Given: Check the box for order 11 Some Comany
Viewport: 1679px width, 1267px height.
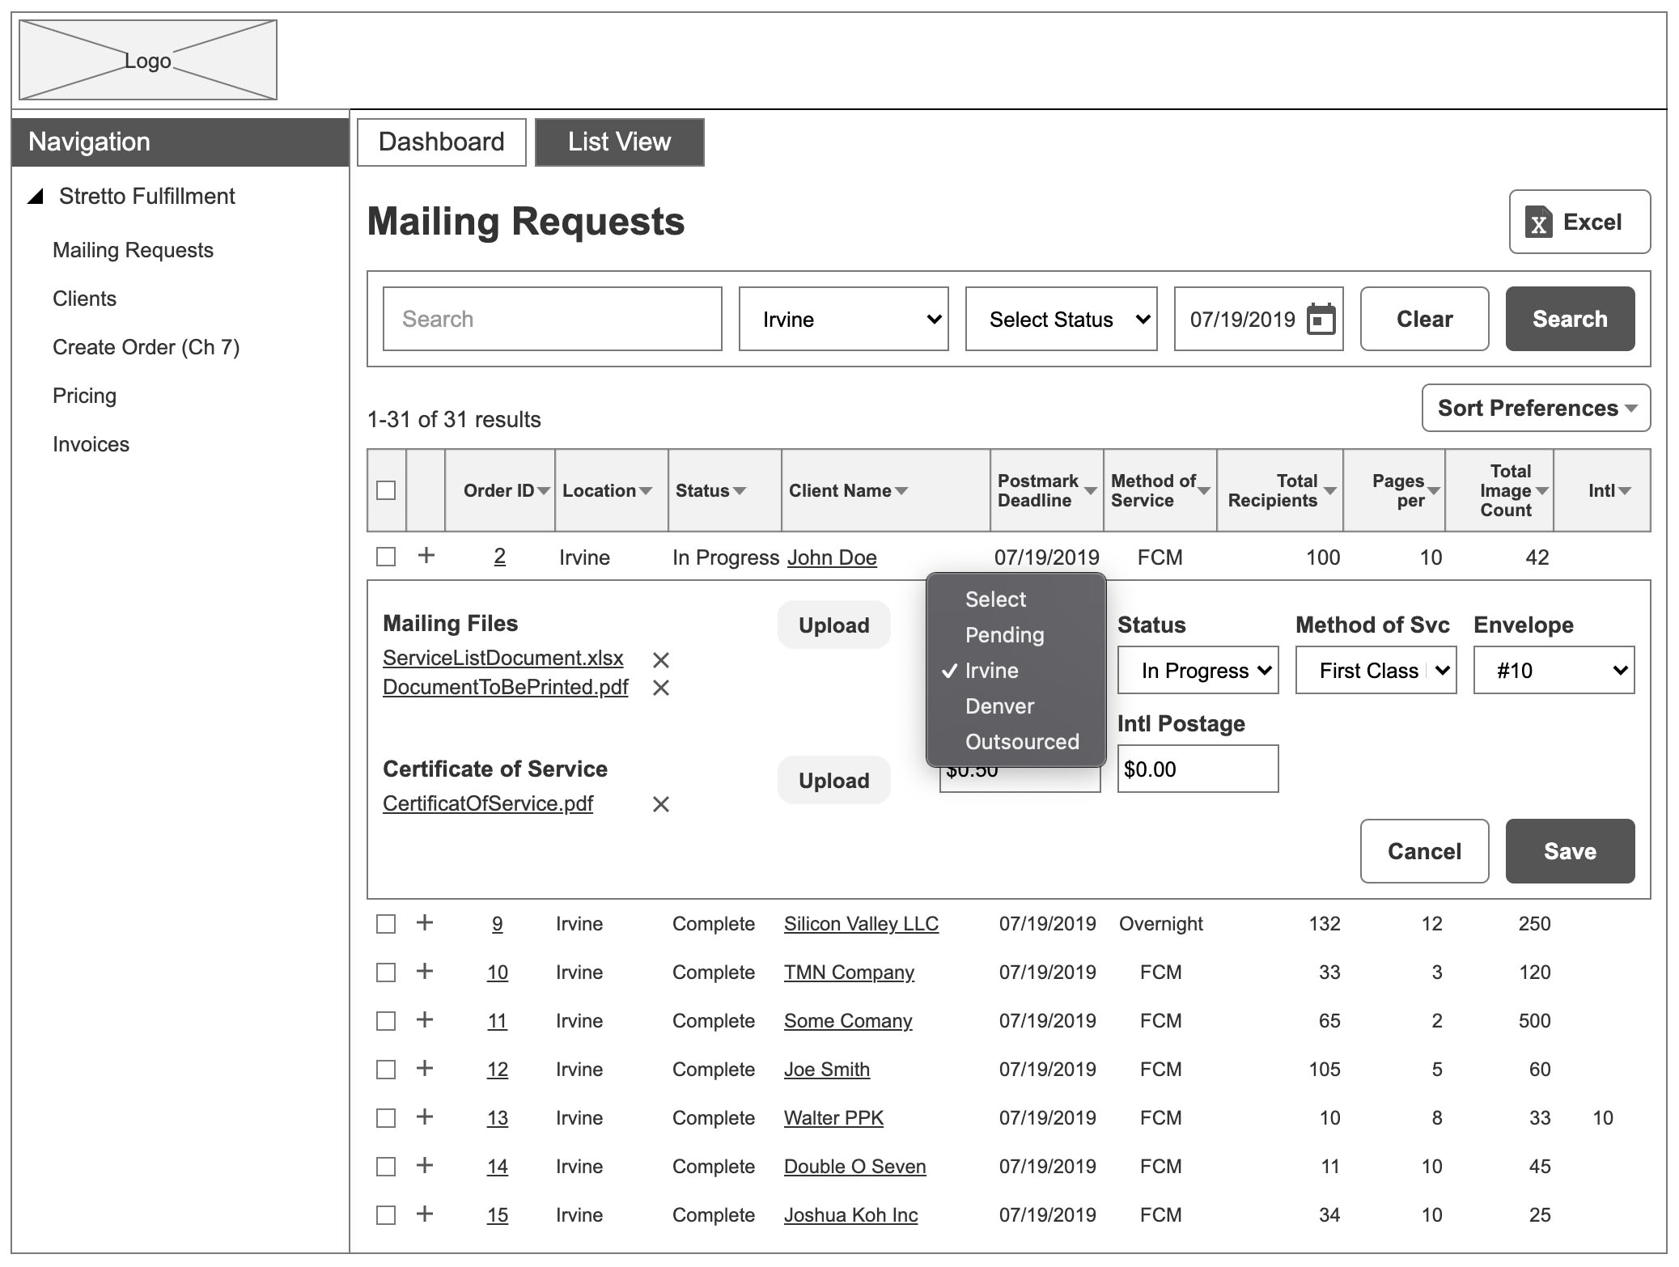Looking at the screenshot, I should 386,1021.
